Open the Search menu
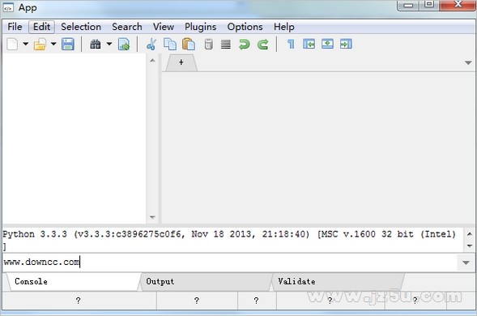The width and height of the screenshot is (477, 316). point(127,27)
